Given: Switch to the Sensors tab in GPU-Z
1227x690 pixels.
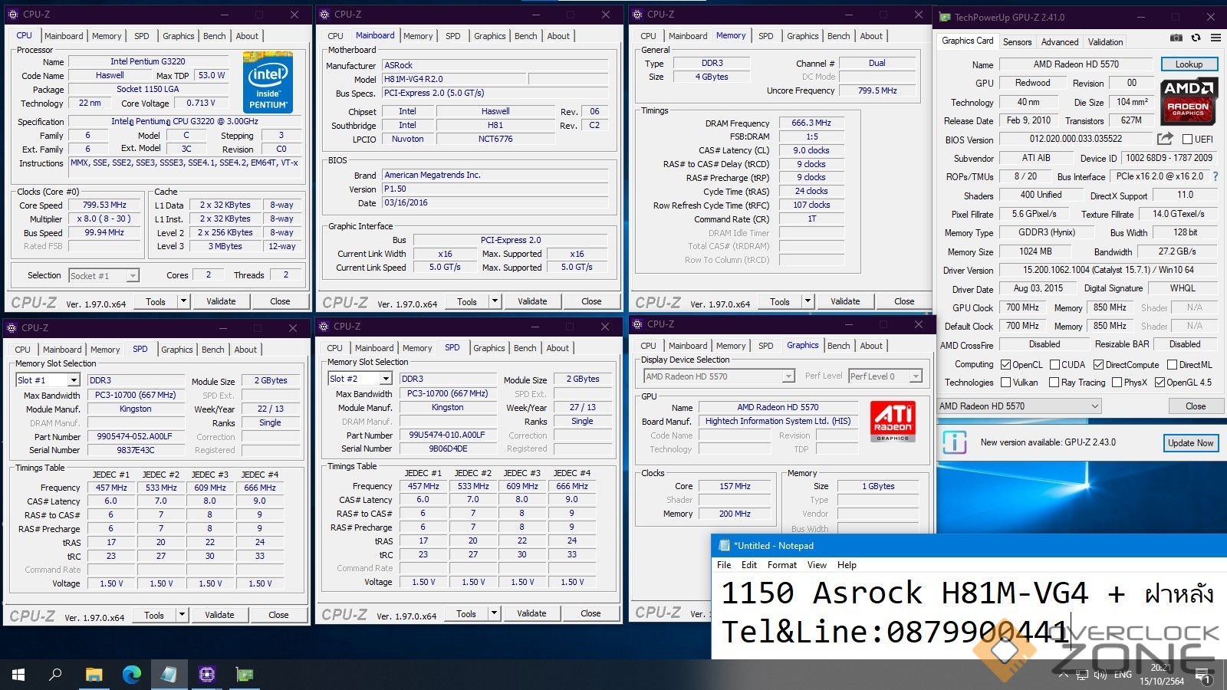Looking at the screenshot, I should 1017,42.
